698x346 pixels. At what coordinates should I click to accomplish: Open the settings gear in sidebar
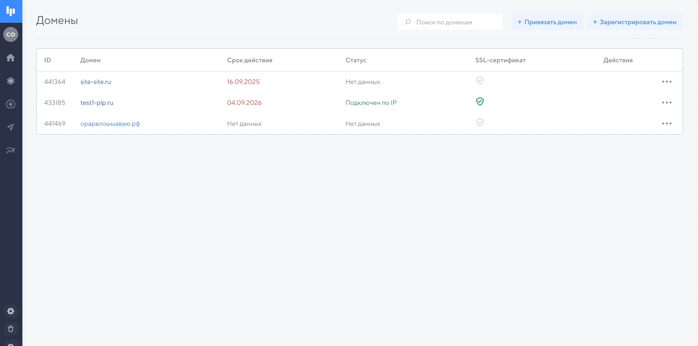tap(11, 311)
